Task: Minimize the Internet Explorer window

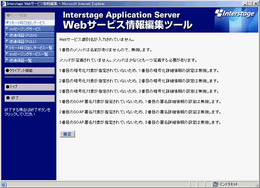Action: (245, 4)
